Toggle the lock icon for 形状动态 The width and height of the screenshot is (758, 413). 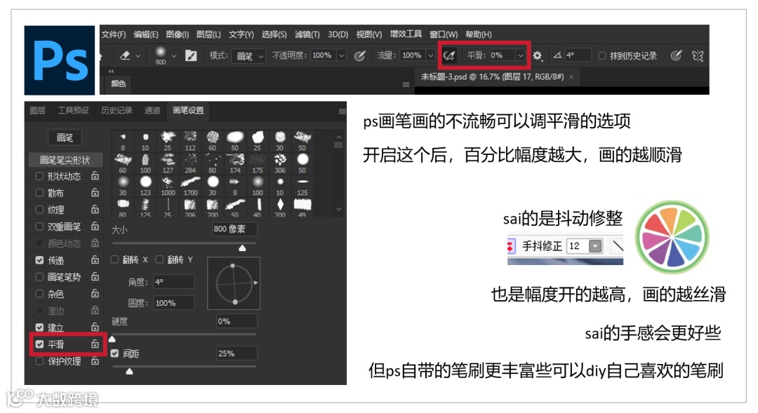click(x=95, y=176)
